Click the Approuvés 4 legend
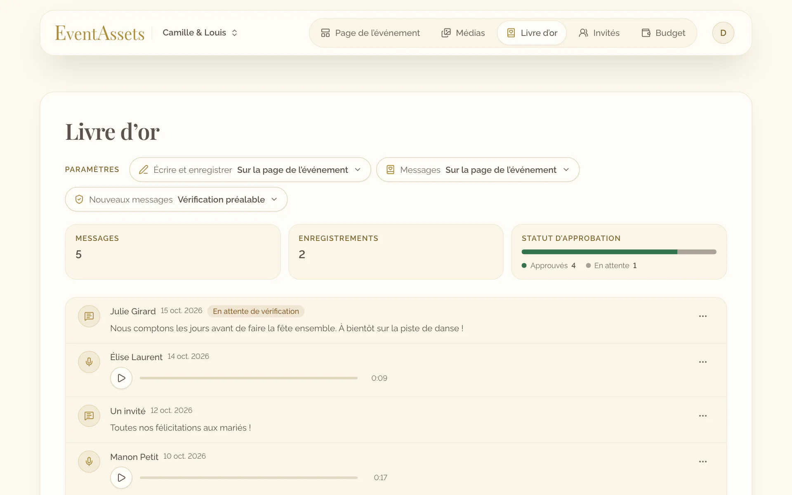 tap(549, 266)
